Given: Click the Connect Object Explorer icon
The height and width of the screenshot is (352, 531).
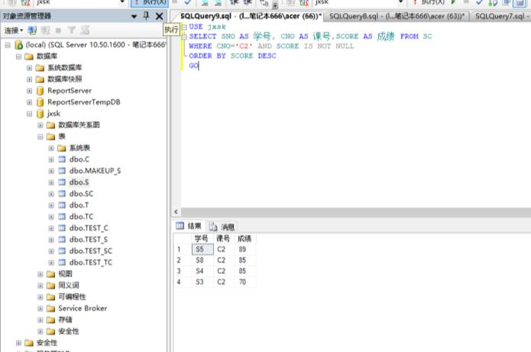Looking at the screenshot, I should (32, 31).
